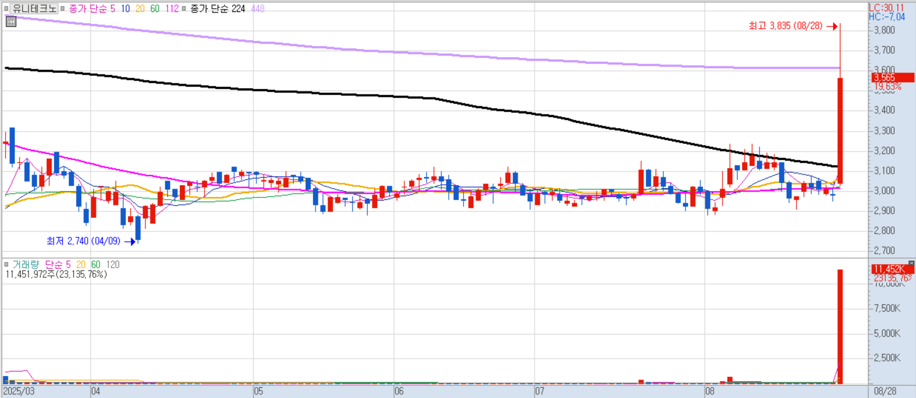Click the 5,000K volume axis label
This screenshot has width=916, height=398.
[887, 333]
